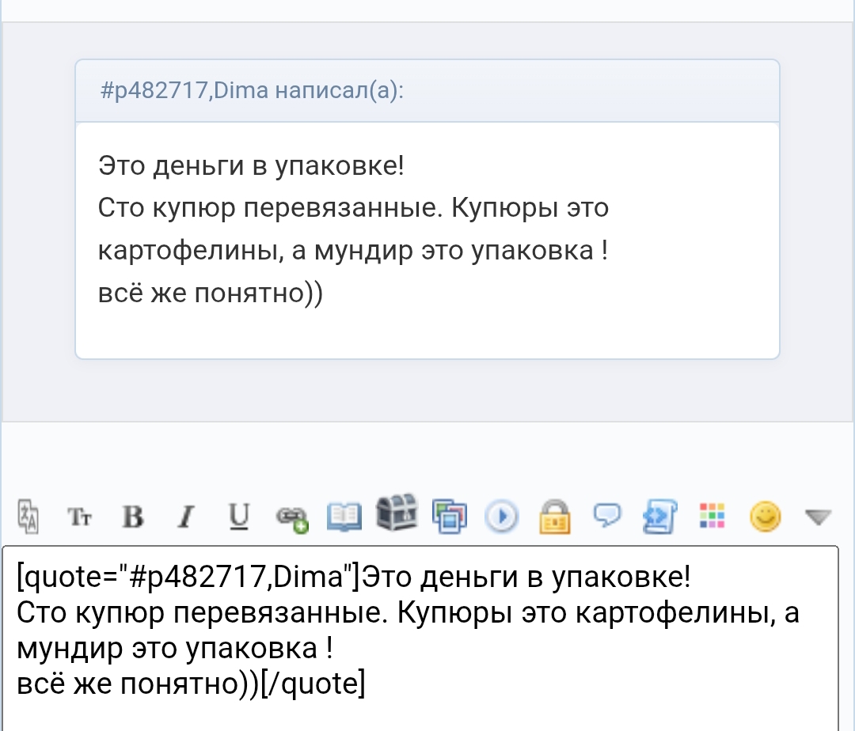Insert an image with pictures icon
Image resolution: width=855 pixels, height=731 pixels.
[x=450, y=517]
